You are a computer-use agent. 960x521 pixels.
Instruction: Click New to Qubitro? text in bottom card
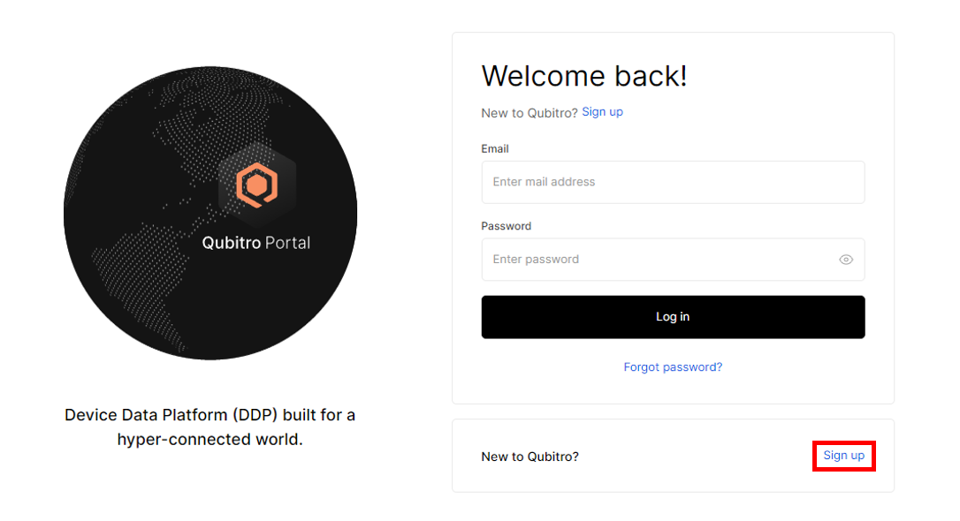pos(530,457)
